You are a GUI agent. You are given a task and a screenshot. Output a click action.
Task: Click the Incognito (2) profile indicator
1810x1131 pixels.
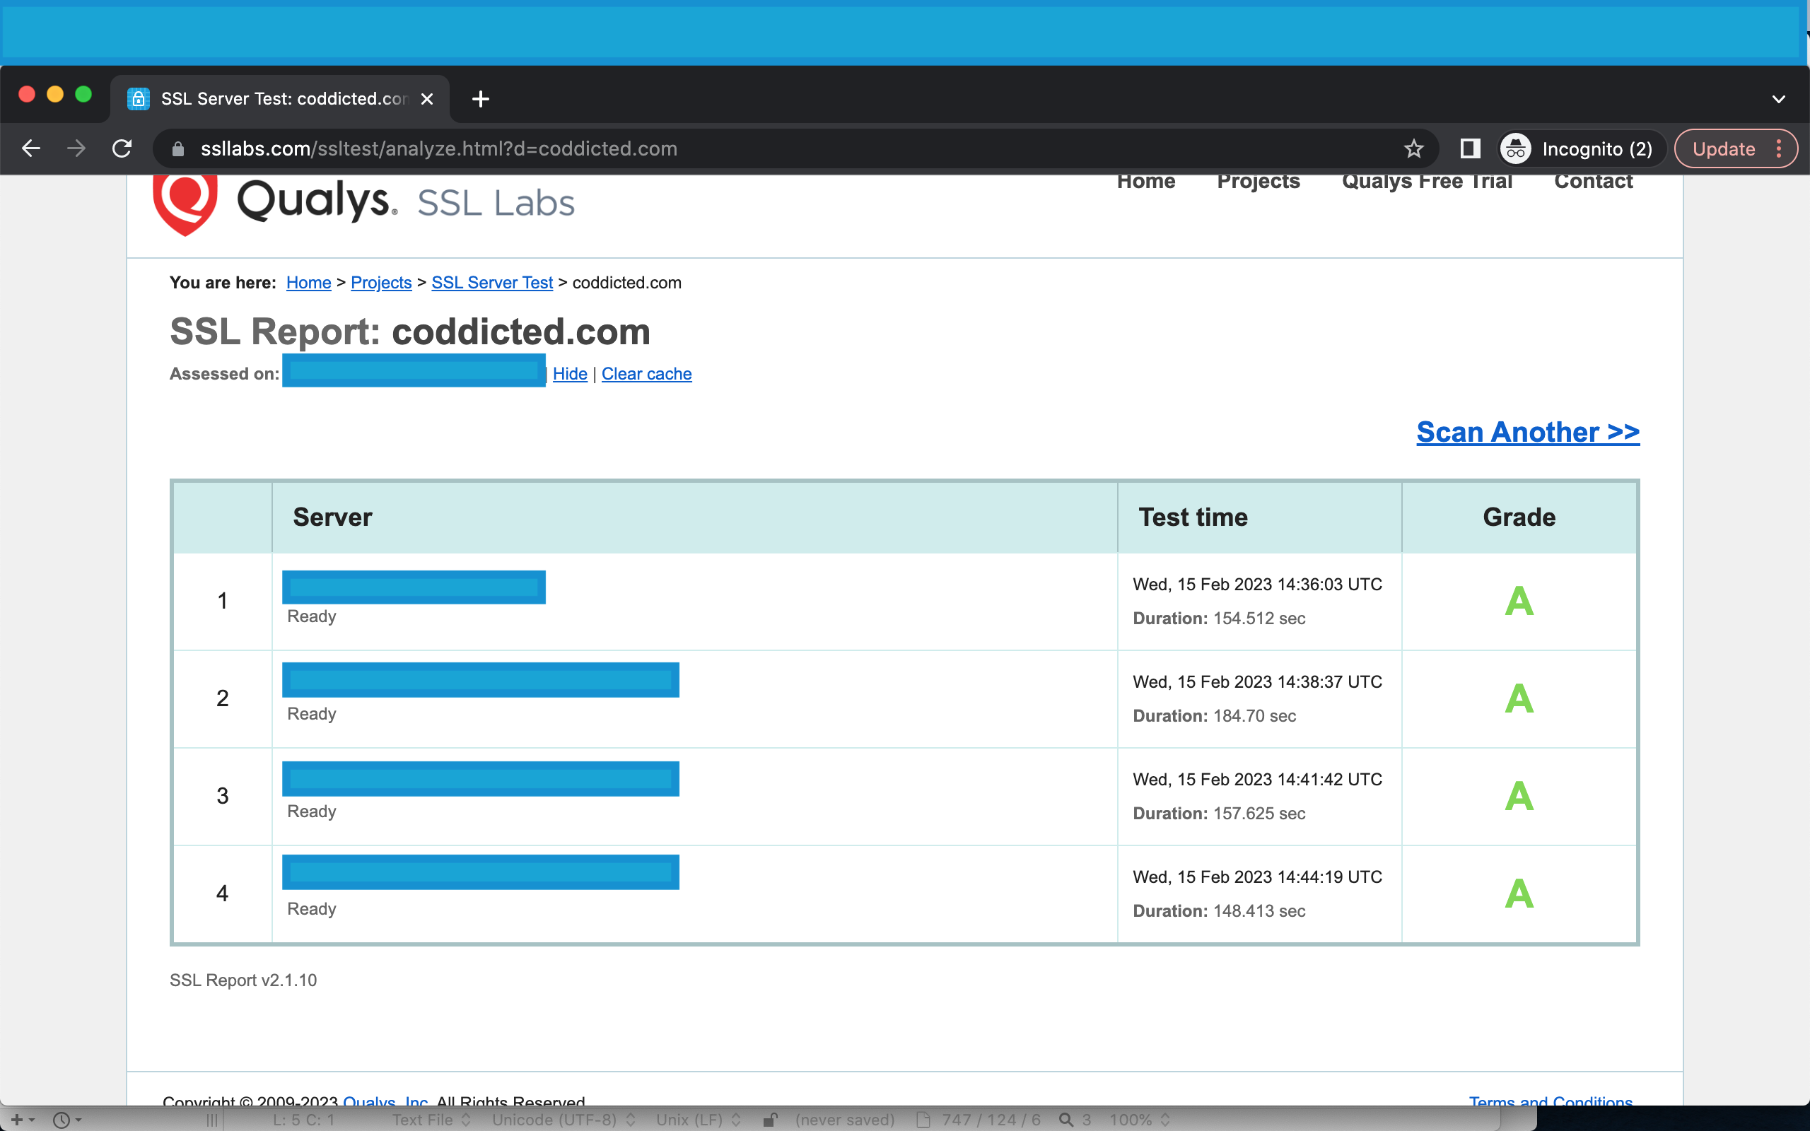1582,148
